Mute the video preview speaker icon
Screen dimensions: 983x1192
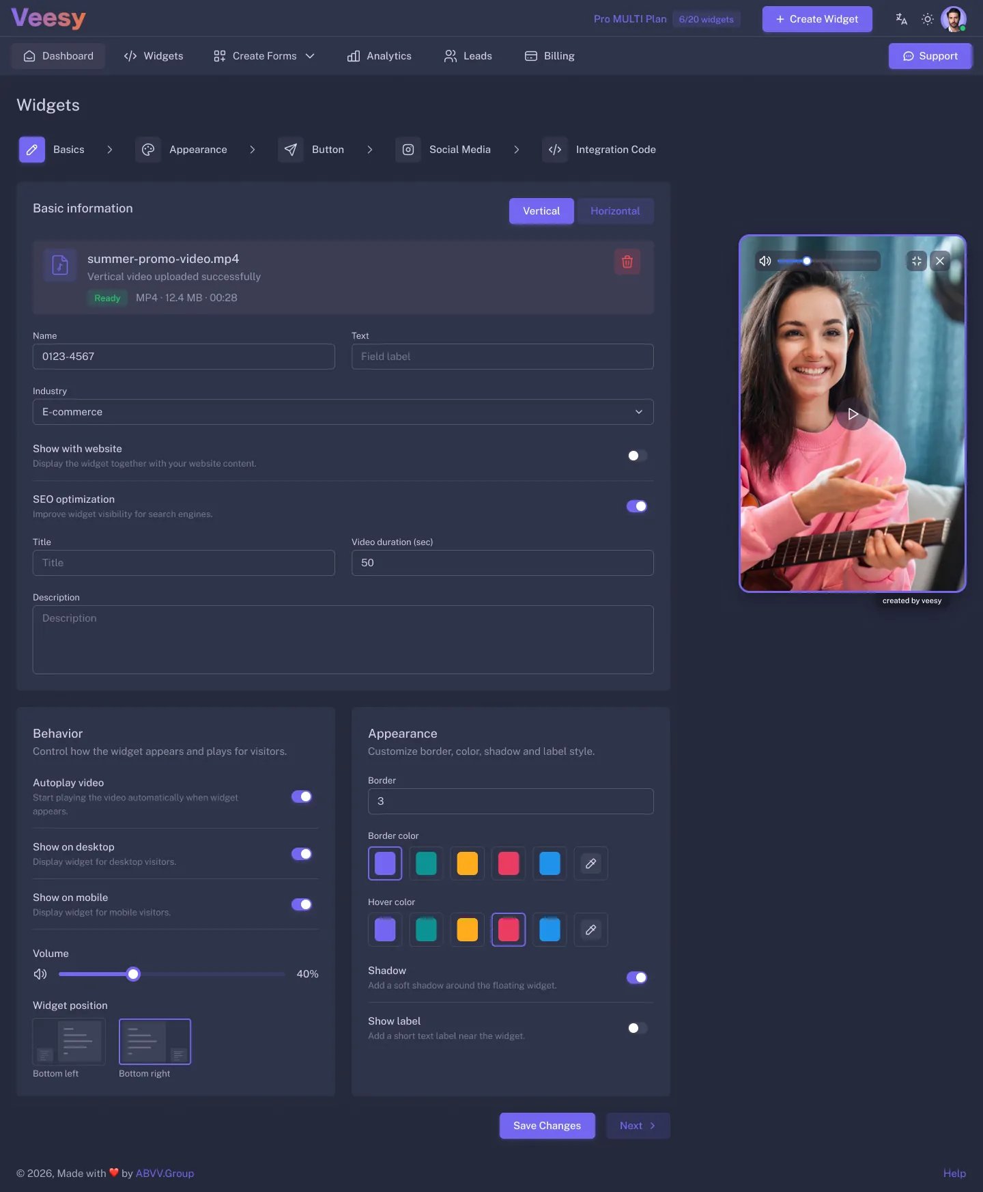765,261
